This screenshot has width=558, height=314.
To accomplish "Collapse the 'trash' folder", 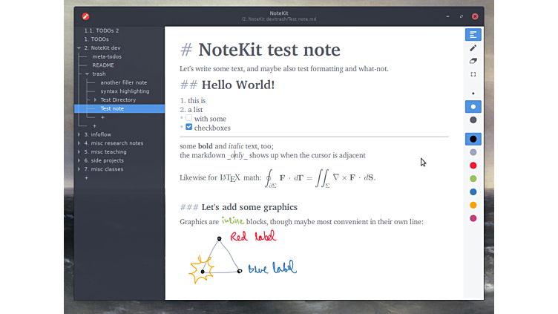I will (87, 73).
